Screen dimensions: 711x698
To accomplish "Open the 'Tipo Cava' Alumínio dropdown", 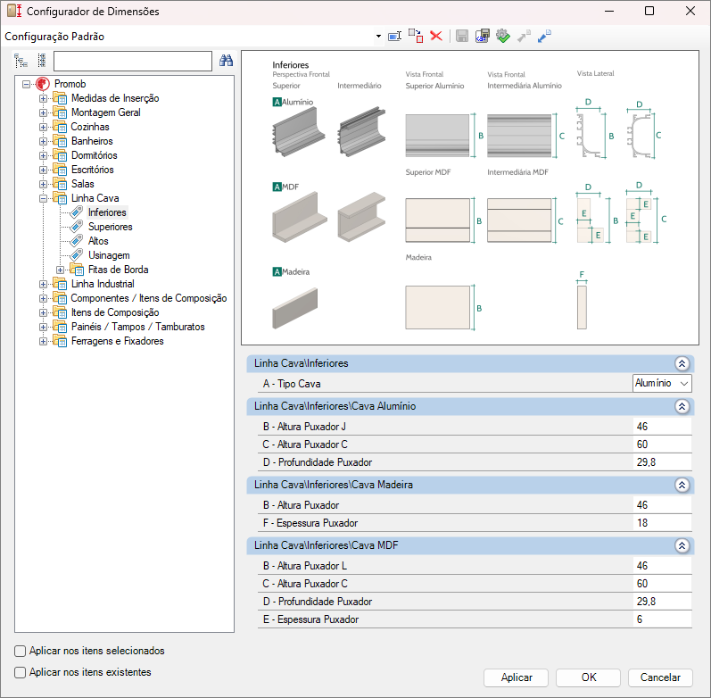I will (661, 383).
